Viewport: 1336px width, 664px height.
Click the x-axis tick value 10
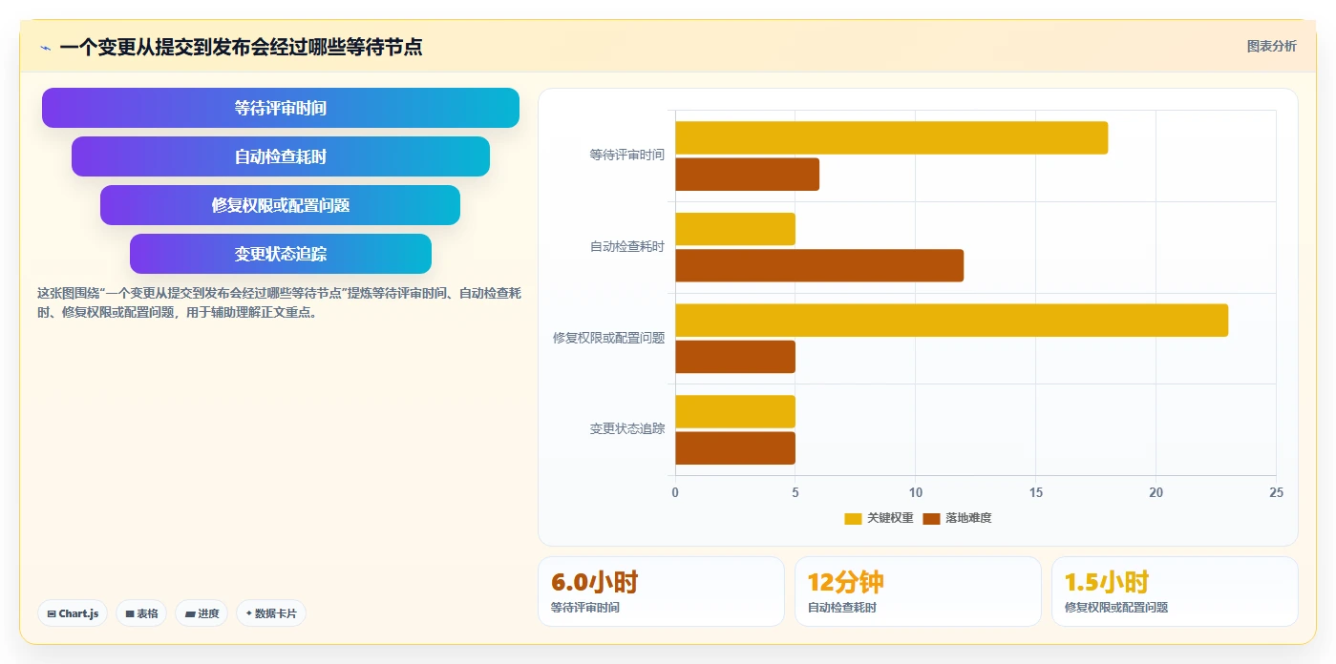[x=915, y=492]
